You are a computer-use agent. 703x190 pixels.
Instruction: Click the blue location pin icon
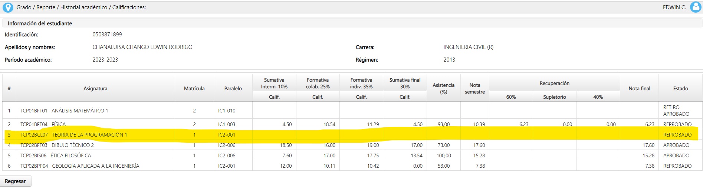[8, 7]
